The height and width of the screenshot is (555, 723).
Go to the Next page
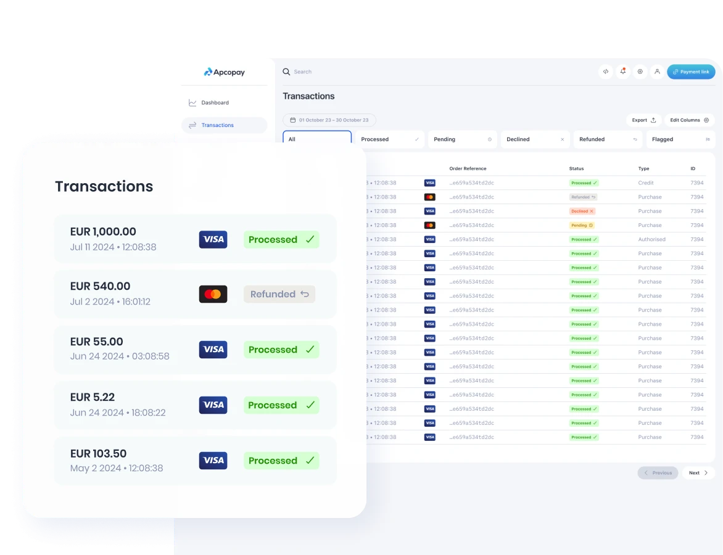click(698, 473)
